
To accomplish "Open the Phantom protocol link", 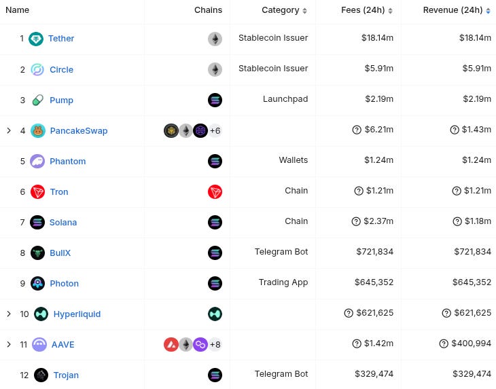I will tap(68, 161).
